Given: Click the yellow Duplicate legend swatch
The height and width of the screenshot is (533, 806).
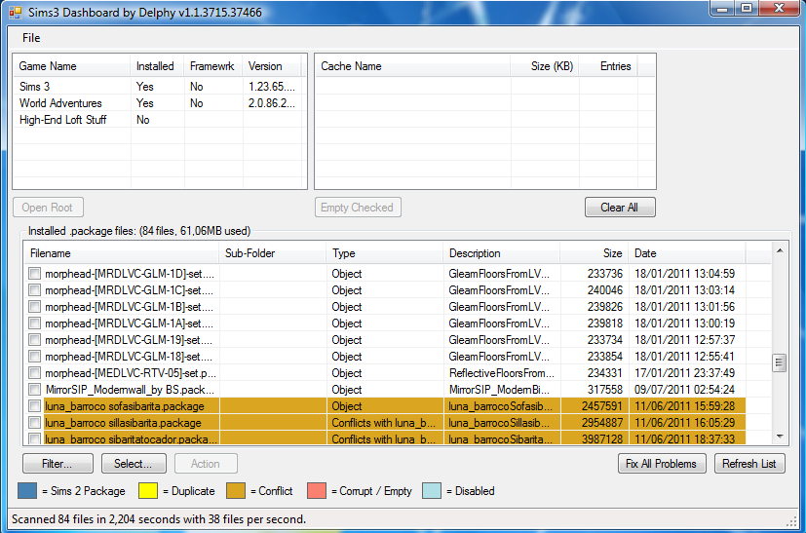Looking at the screenshot, I should click(x=148, y=491).
